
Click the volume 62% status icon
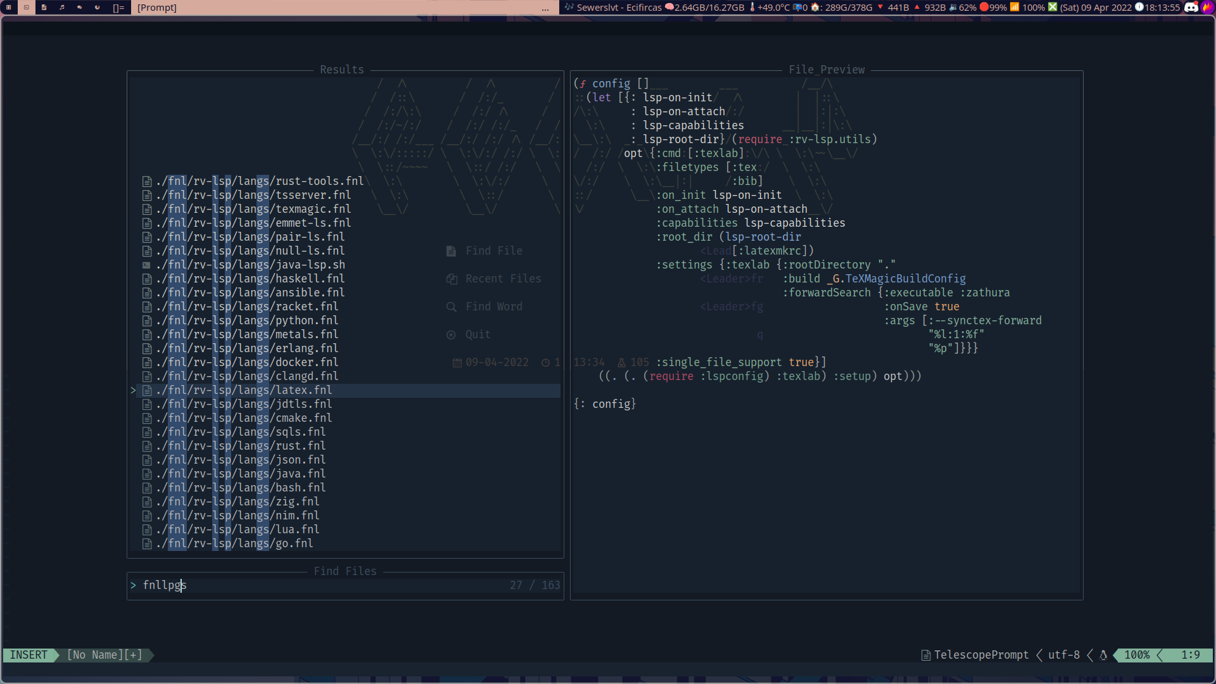962,8
